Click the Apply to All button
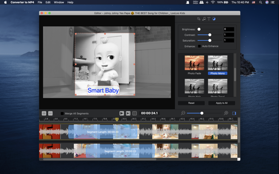The width and height of the screenshot is (279, 174). click(222, 103)
